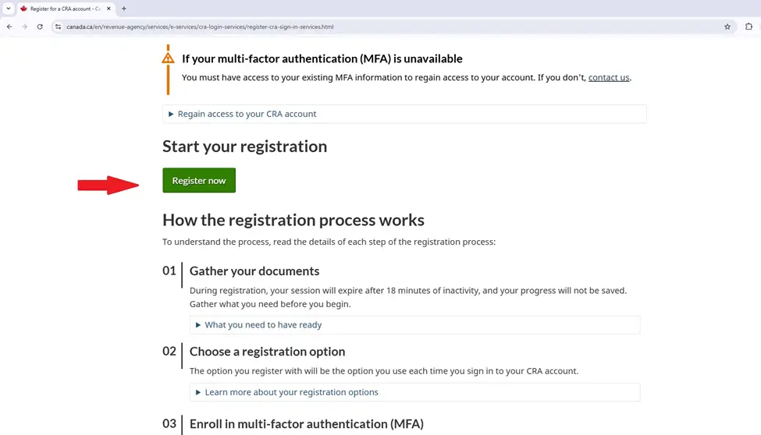Bookmark this page with star icon
The image size is (761, 435).
[x=727, y=27]
